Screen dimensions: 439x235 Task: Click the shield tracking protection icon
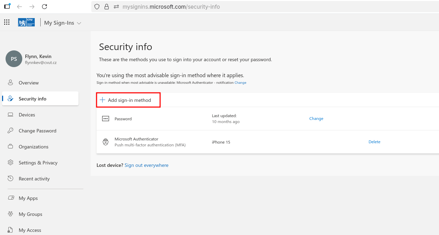(97, 7)
